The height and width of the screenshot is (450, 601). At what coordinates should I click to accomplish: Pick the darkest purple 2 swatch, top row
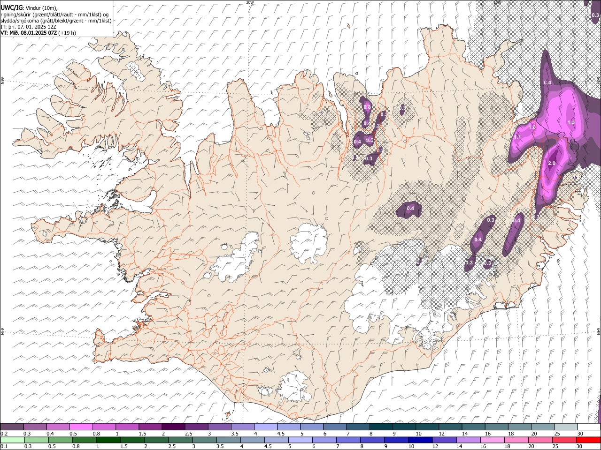pos(173,427)
